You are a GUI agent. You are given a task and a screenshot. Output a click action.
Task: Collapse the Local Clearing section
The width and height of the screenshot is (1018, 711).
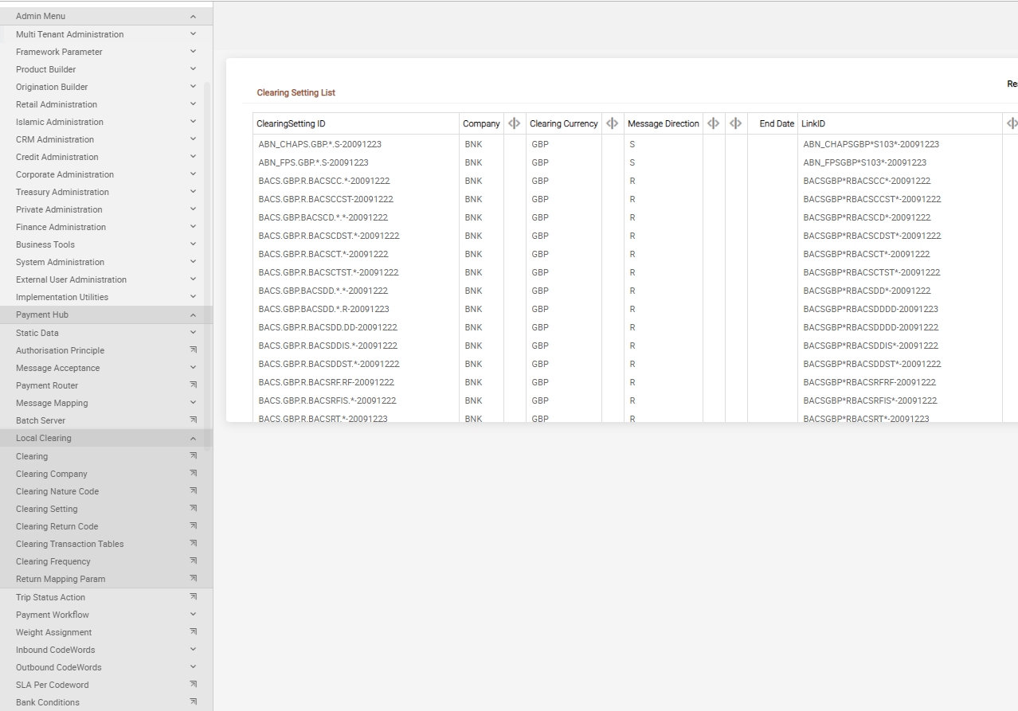(x=193, y=438)
